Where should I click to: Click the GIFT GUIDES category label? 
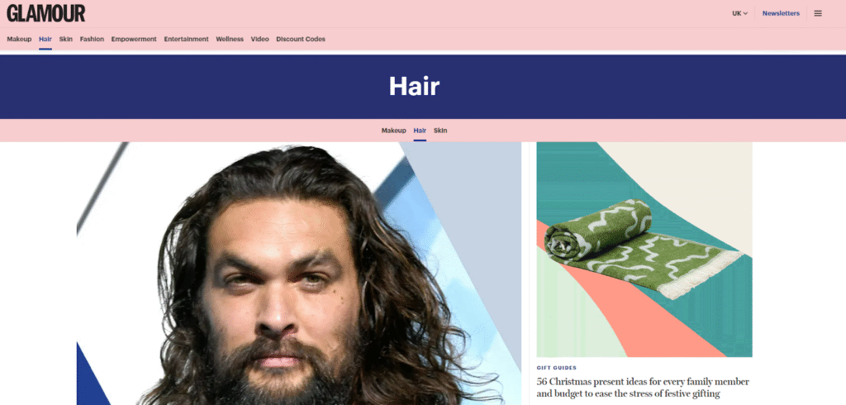click(556, 369)
